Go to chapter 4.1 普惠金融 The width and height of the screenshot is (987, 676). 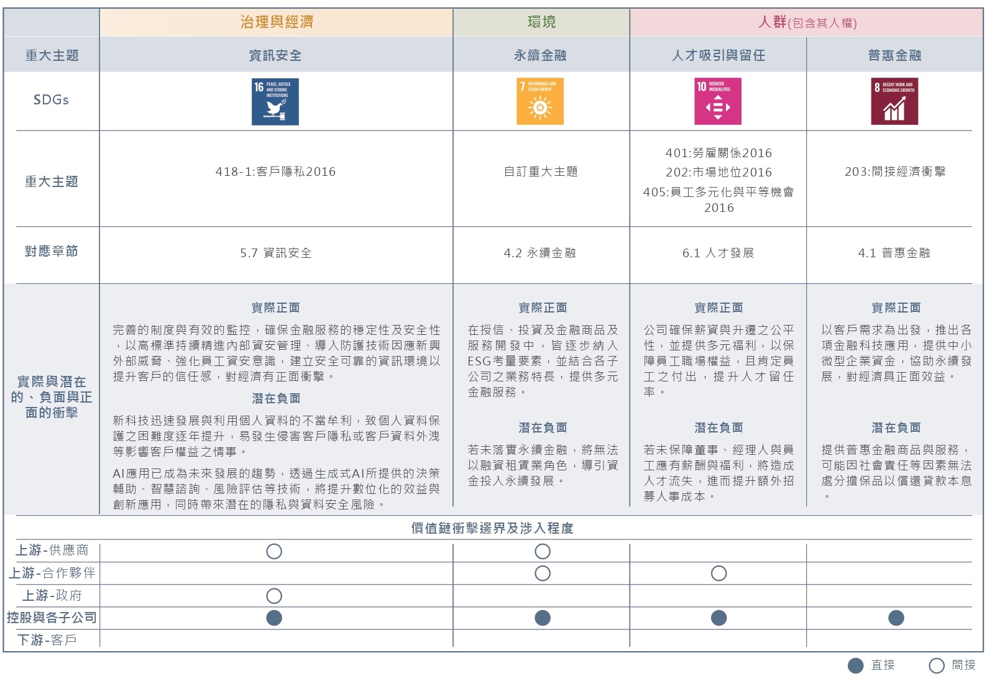click(894, 253)
